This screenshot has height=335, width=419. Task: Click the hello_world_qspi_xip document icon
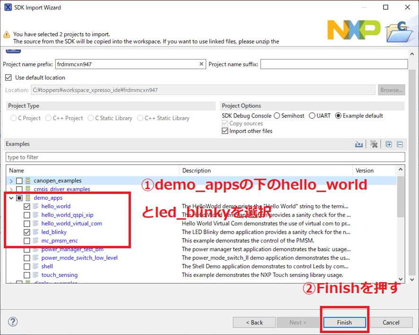(x=35, y=215)
